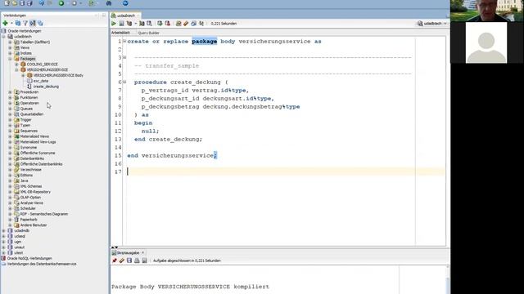The image size is (524, 294).
Task: Place cursor on empty line 17 in editor
Action: click(286, 171)
